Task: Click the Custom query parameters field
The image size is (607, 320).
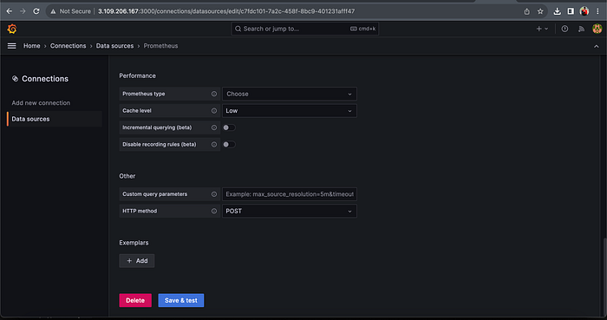Action: [290, 194]
